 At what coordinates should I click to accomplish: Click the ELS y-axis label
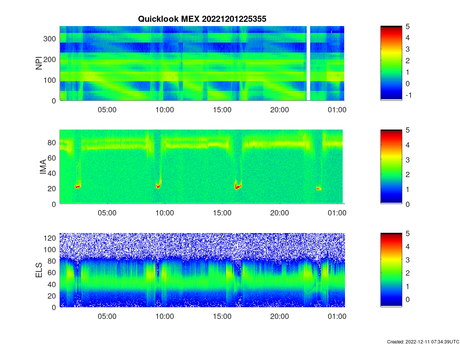click(39, 270)
